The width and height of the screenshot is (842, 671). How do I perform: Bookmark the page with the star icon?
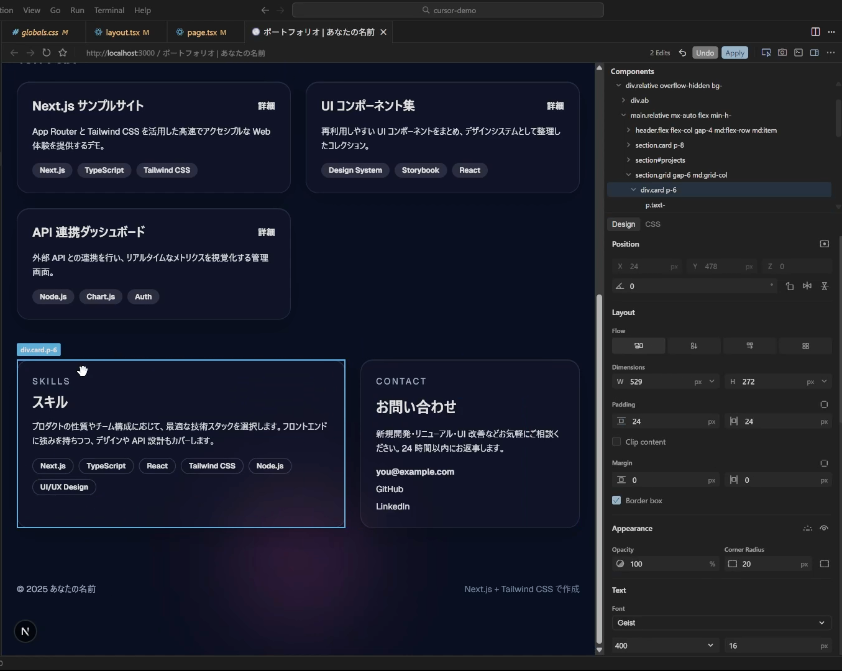(63, 53)
